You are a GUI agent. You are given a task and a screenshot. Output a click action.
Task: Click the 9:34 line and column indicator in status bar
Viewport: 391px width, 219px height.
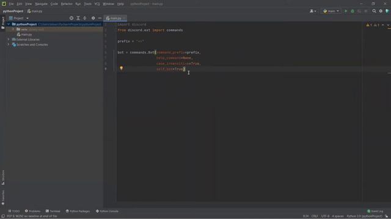pos(305,216)
